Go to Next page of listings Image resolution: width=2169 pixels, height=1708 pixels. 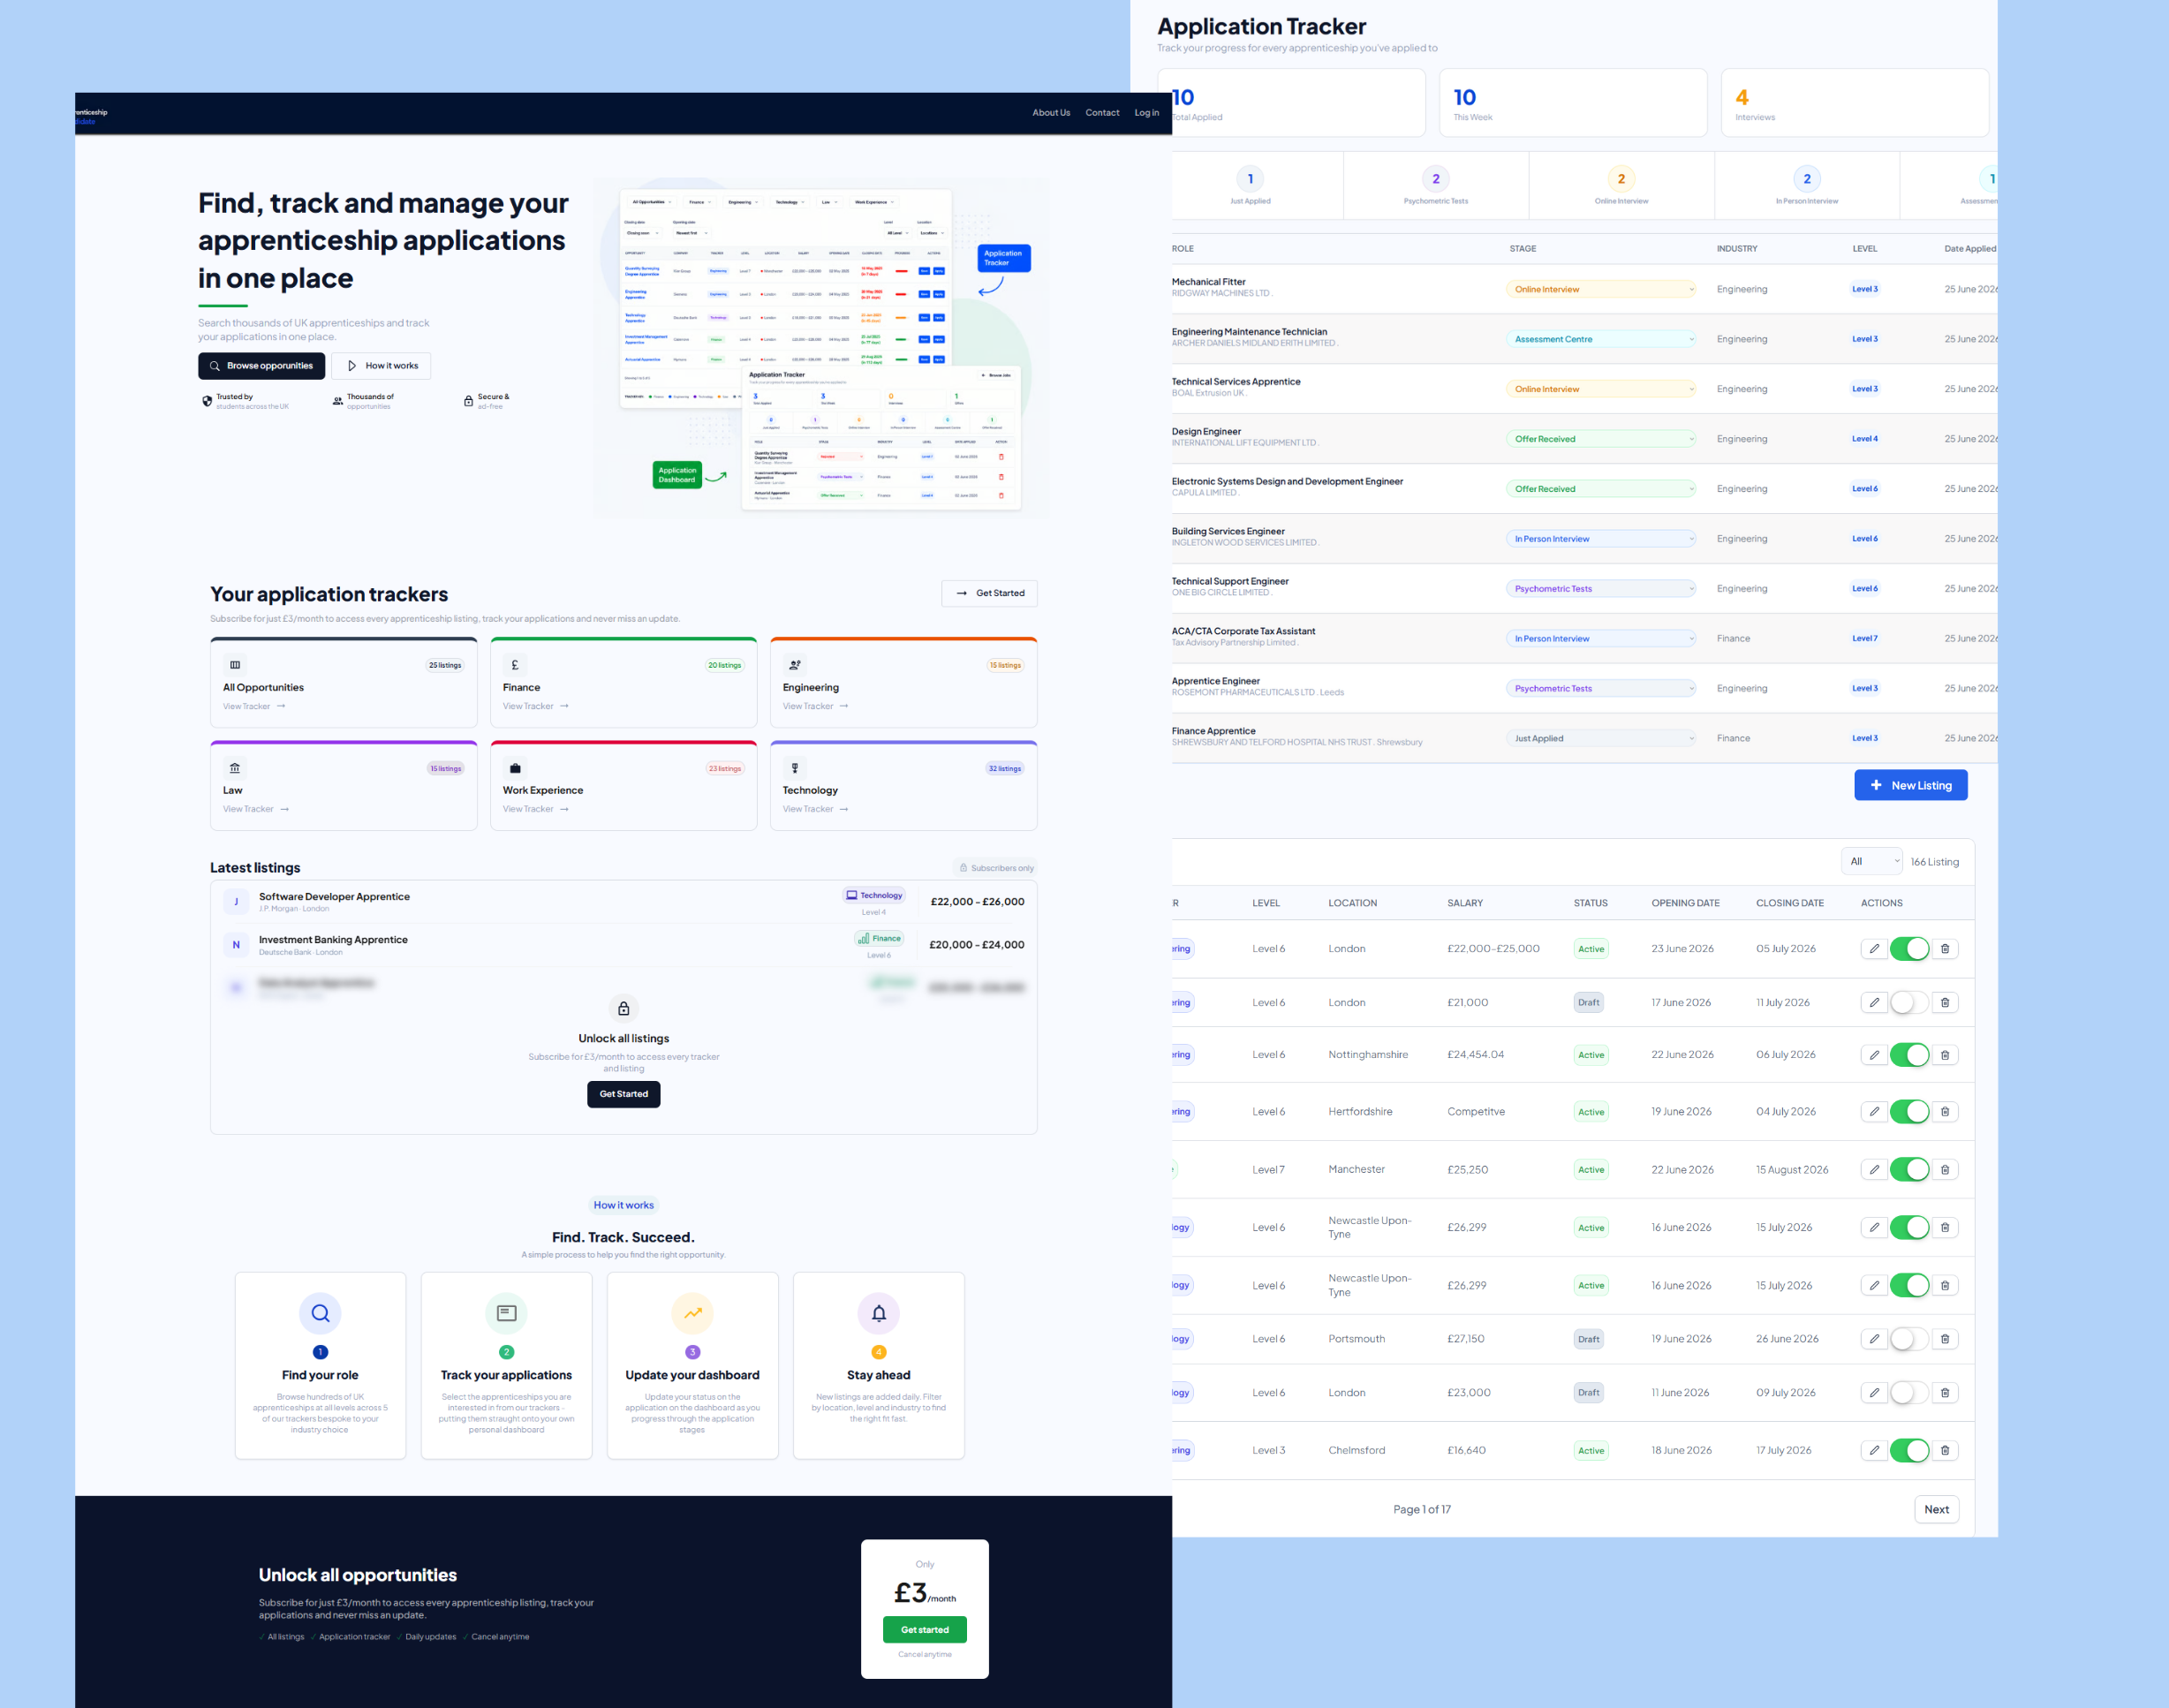[x=1937, y=1510]
